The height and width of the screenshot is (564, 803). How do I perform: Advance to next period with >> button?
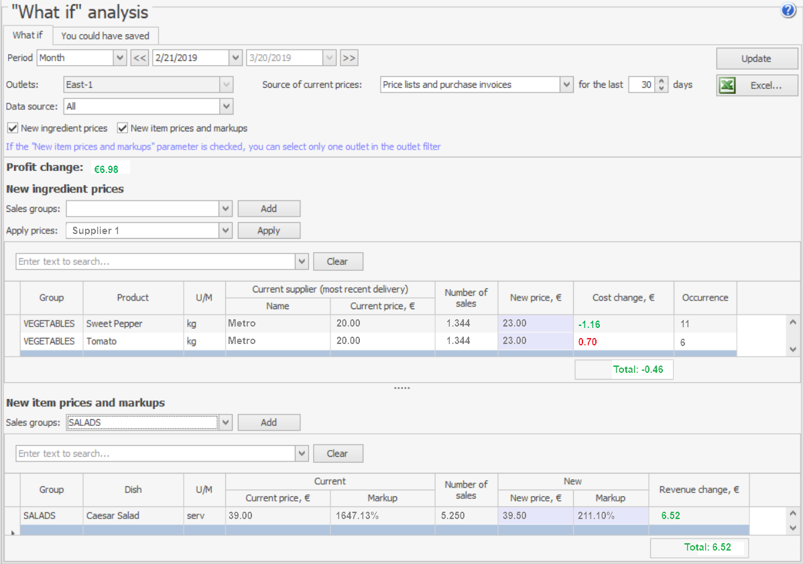pos(349,58)
